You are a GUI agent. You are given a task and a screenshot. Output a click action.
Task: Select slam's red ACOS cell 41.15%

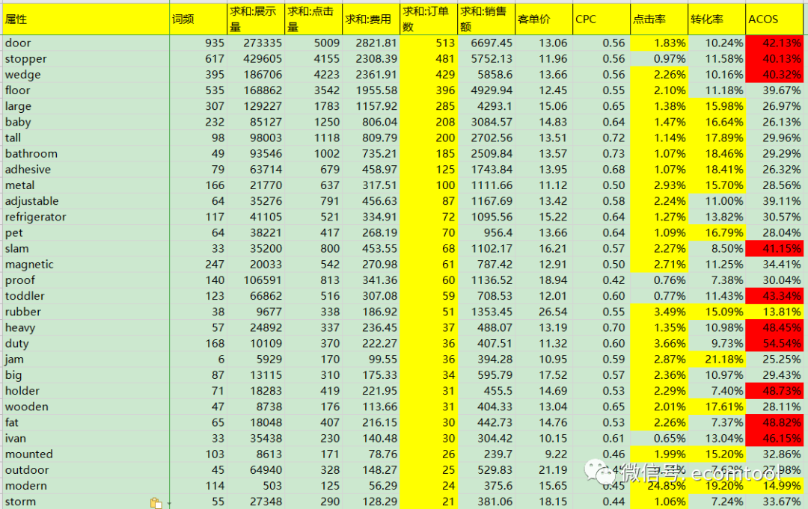[774, 249]
